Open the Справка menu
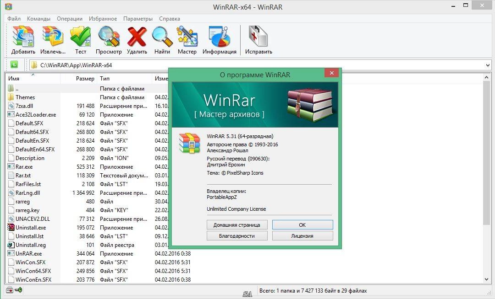The width and height of the screenshot is (495, 299). pos(170,19)
